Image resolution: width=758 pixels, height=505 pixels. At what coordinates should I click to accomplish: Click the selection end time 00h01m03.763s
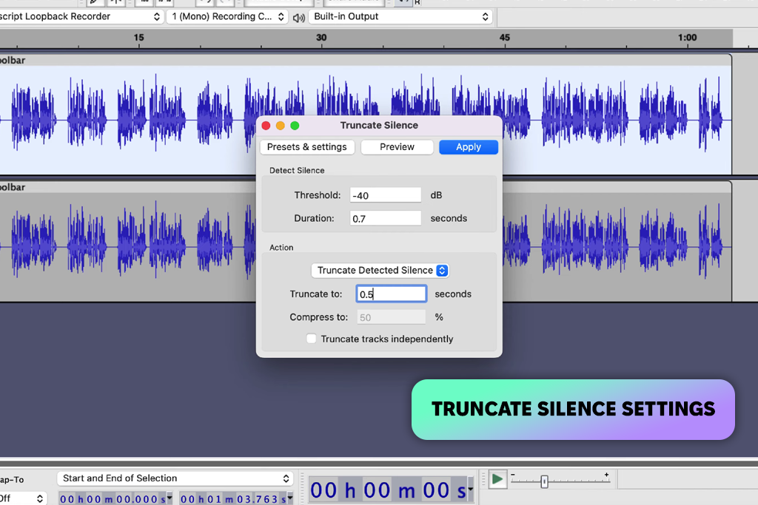coord(233,499)
